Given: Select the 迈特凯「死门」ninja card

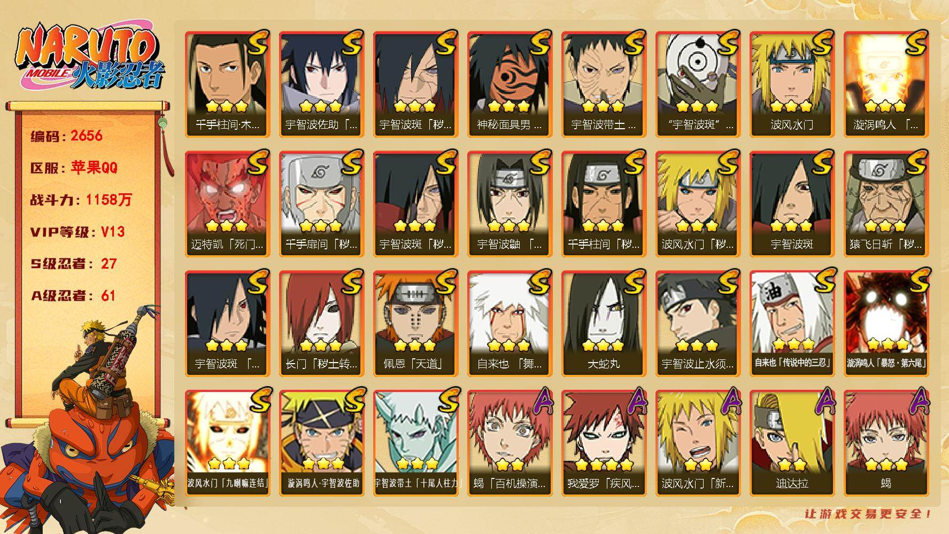Looking at the screenshot, I should [227, 204].
